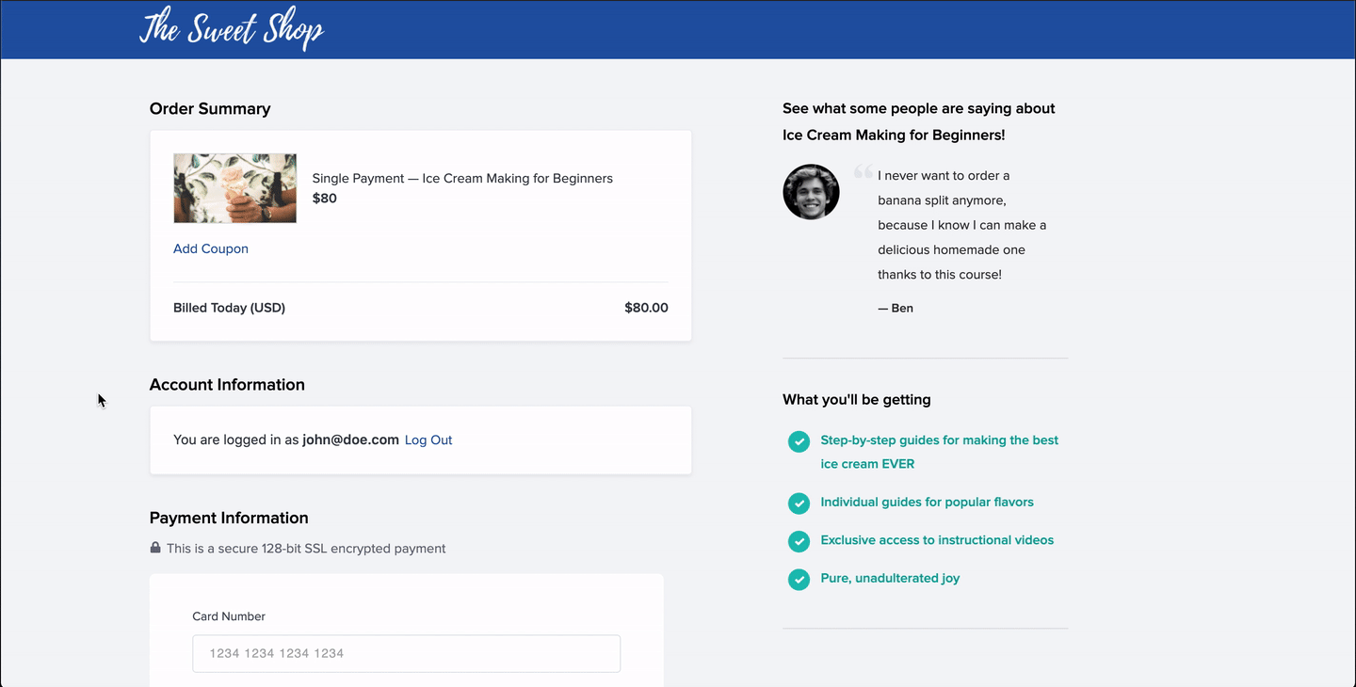The width and height of the screenshot is (1356, 687).
Task: Click the quotation mark icon in testimonial
Action: tap(863, 171)
